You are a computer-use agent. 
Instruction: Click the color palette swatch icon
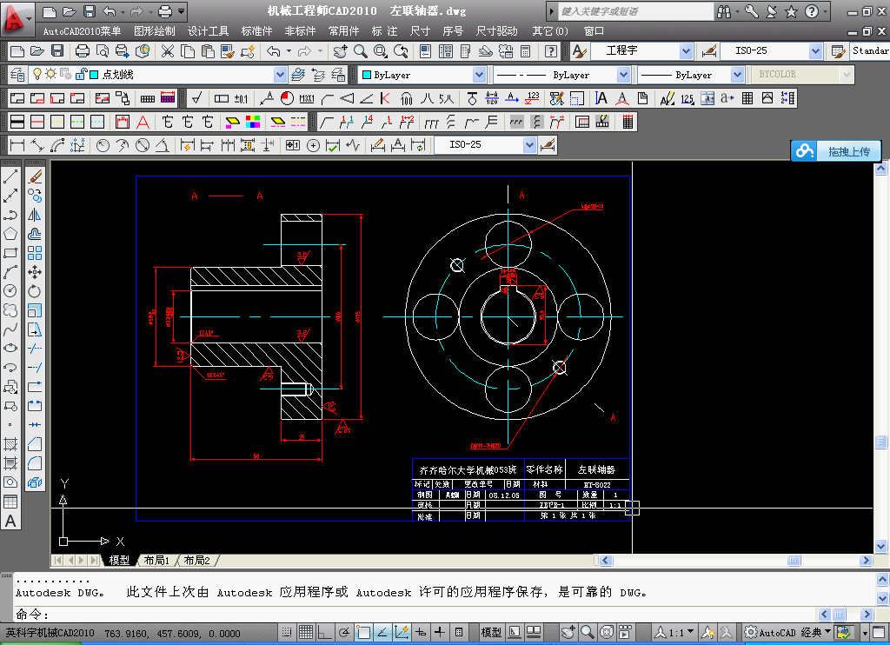pyautogui.click(x=253, y=122)
